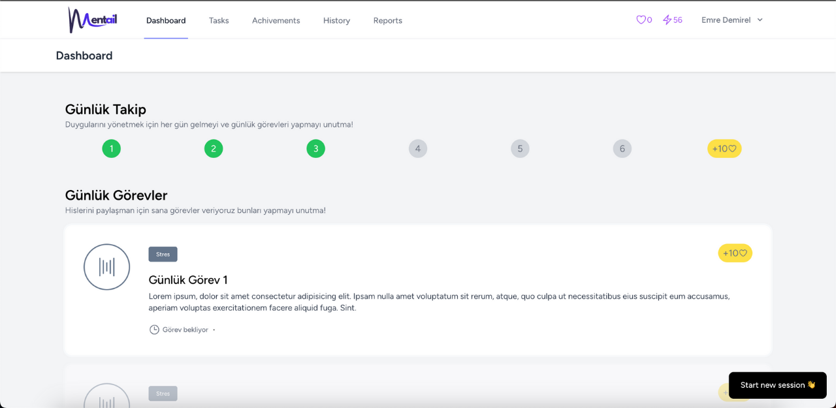Open the Günlük Görev 1 title
This screenshot has width=836, height=408.
tap(188, 280)
